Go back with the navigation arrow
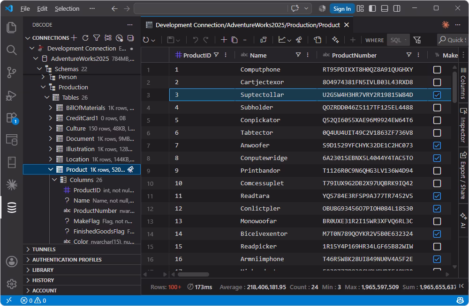 pos(114,9)
